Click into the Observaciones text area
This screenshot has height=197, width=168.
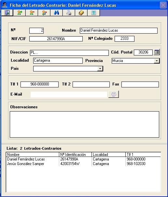click(85, 124)
